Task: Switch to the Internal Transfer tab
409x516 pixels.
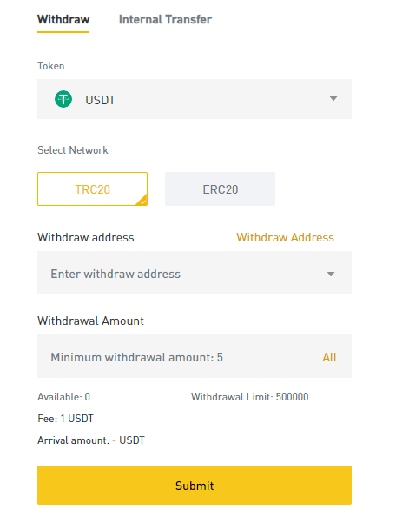Action: 165,19
